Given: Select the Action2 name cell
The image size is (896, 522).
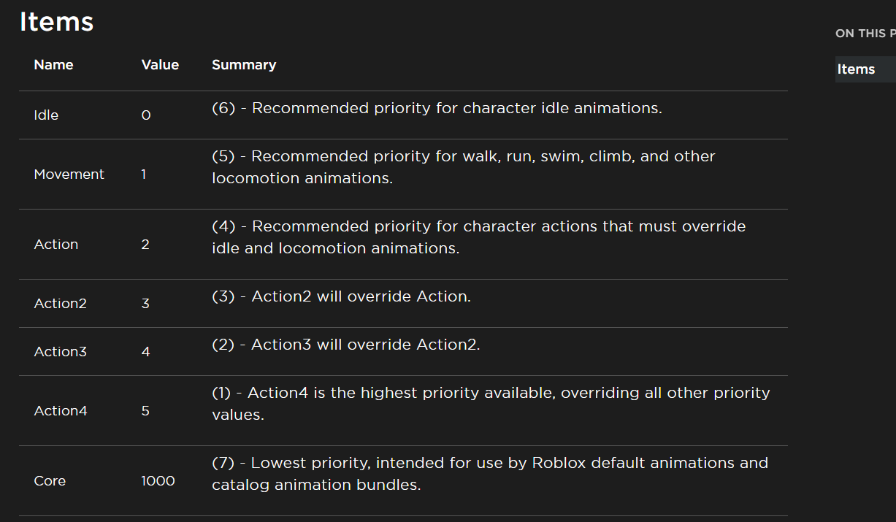Looking at the screenshot, I should point(60,304).
